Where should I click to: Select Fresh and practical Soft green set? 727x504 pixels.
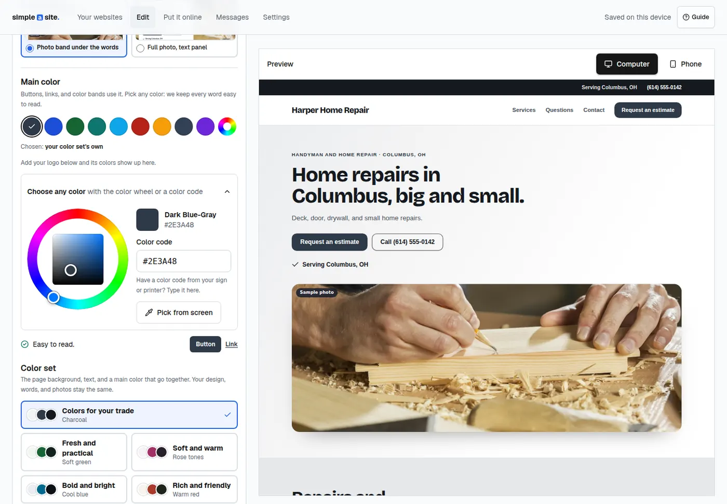[74, 452]
